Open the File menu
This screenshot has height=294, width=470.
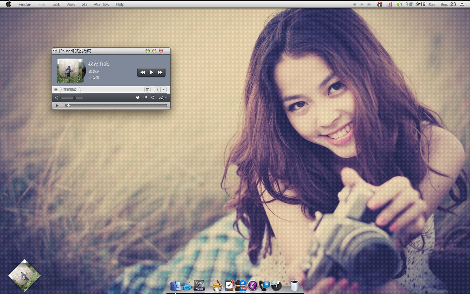point(41,4)
